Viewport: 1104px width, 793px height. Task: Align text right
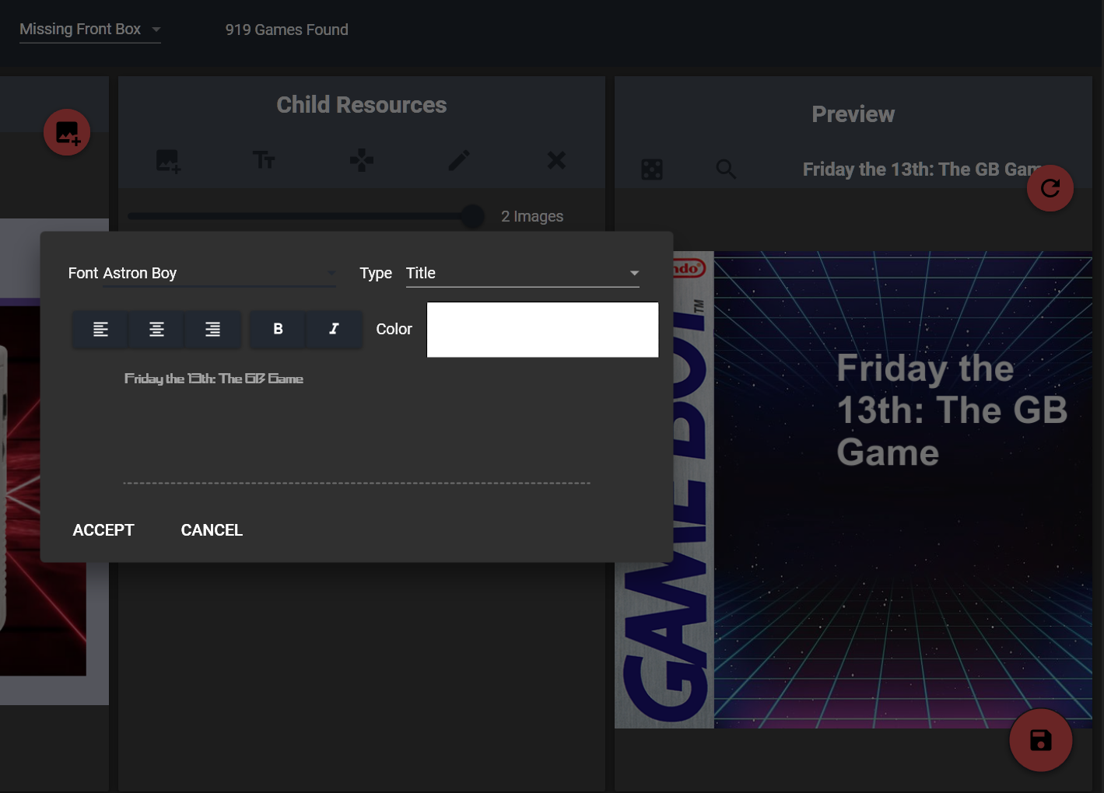tap(212, 329)
